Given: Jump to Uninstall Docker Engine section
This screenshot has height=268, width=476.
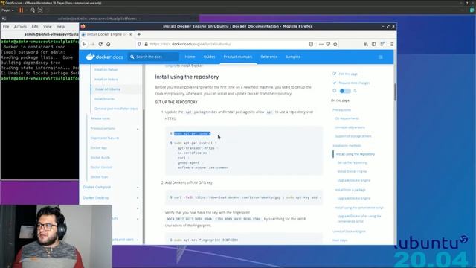Looking at the screenshot, I should (x=349, y=232).
